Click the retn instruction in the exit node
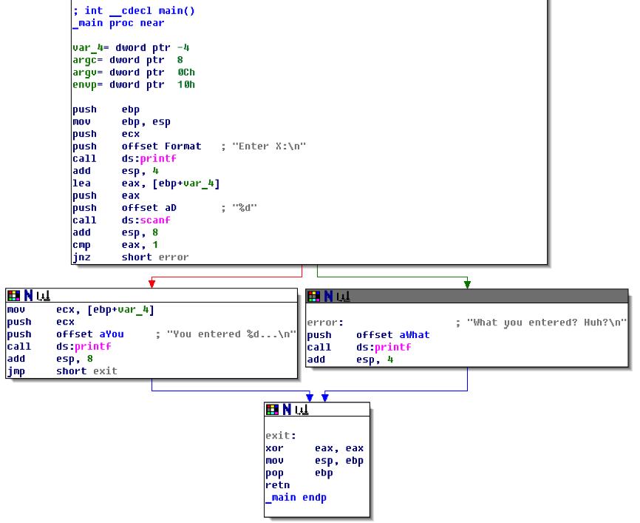Image resolution: width=640 pixels, height=523 pixels. (278, 485)
